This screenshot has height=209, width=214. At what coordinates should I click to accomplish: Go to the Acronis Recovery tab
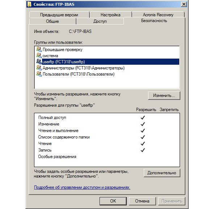[158, 14]
